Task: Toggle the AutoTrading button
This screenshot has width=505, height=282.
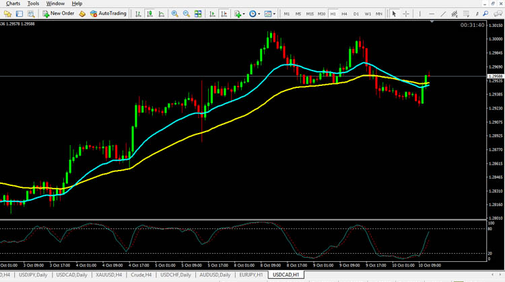Action: (108, 13)
